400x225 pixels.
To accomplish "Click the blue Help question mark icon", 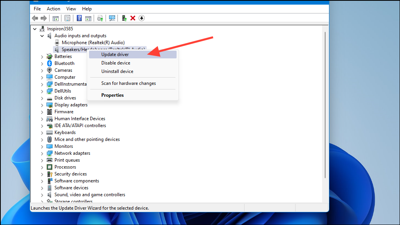I will click(79, 18).
